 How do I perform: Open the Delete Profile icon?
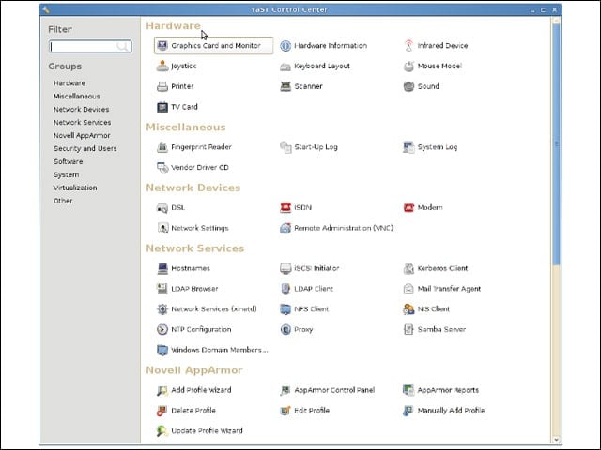pos(162,411)
